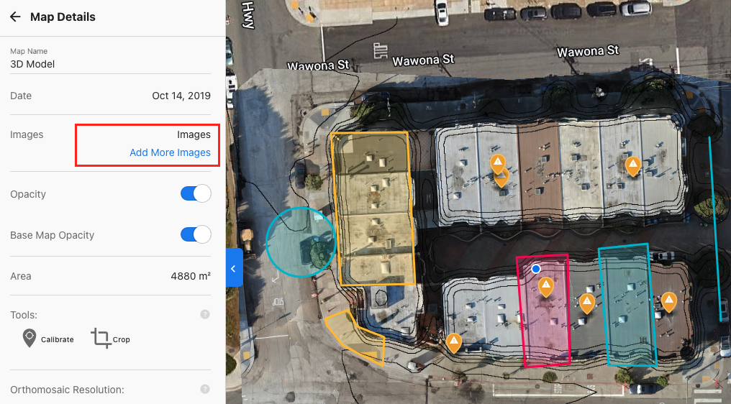
Task: Click the Map Name field '3D Model'
Action: pyautogui.click(x=110, y=64)
